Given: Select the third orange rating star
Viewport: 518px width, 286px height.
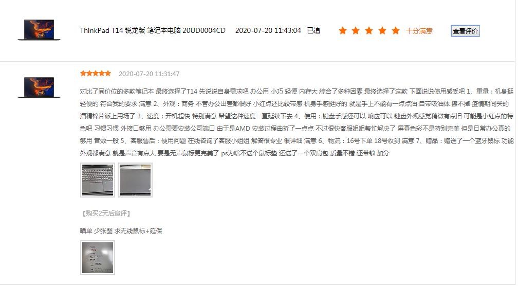Looking at the screenshot, I should 369,31.
